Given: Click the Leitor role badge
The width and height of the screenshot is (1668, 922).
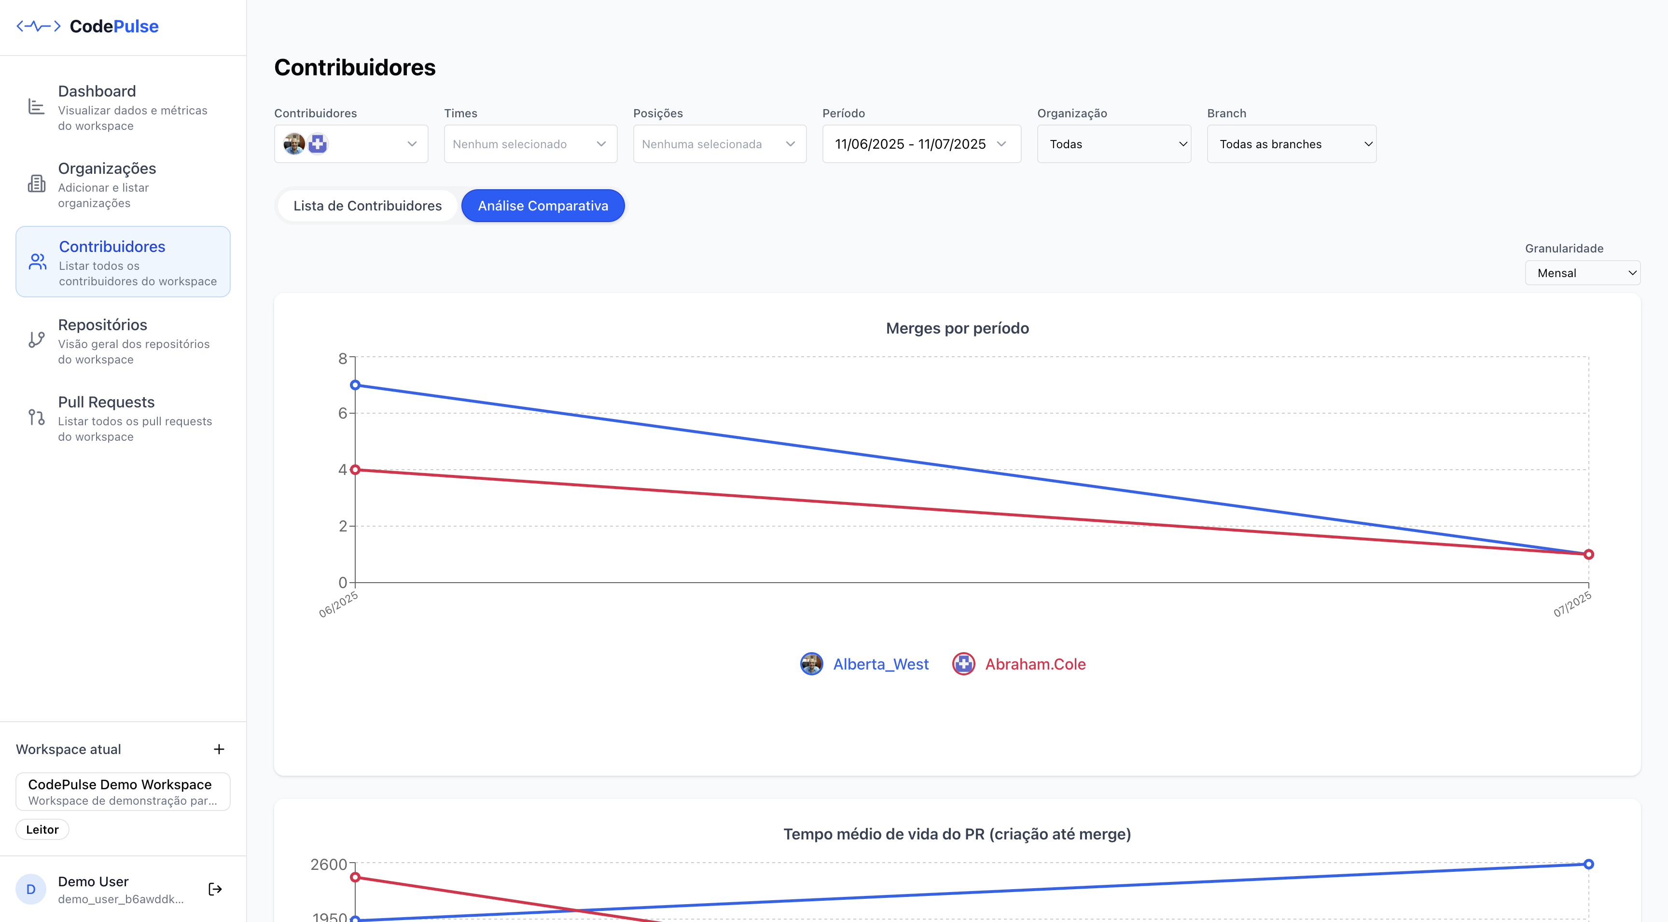Looking at the screenshot, I should (x=42, y=829).
